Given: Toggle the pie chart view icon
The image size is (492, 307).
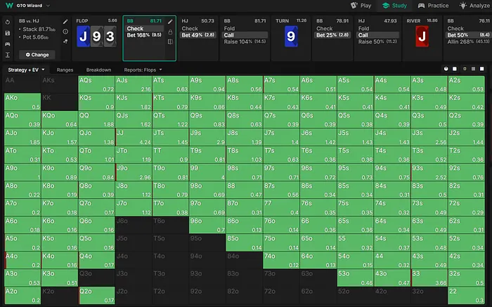Looking at the screenshot, I should tap(446, 70).
